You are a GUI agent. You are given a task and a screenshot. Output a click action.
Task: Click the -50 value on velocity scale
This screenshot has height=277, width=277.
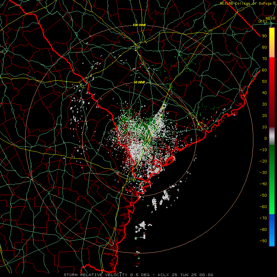pos(263,195)
